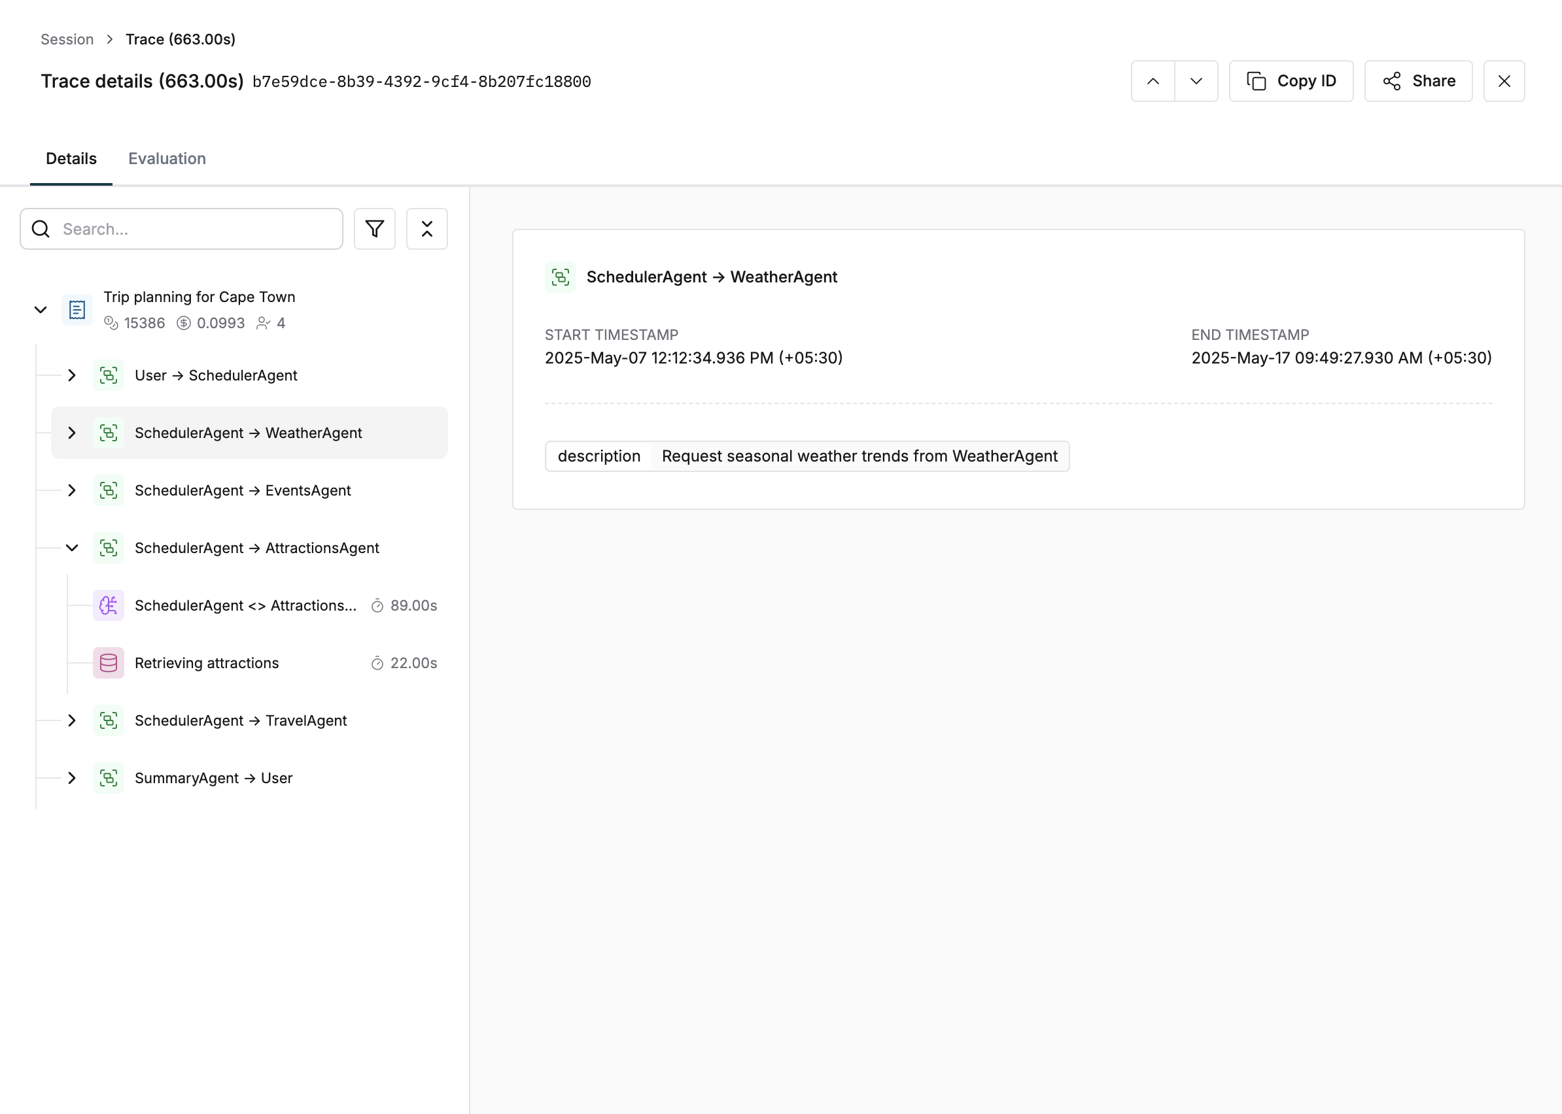
Task: Collapse the Trip planning for Cape Town root
Action: click(x=41, y=310)
